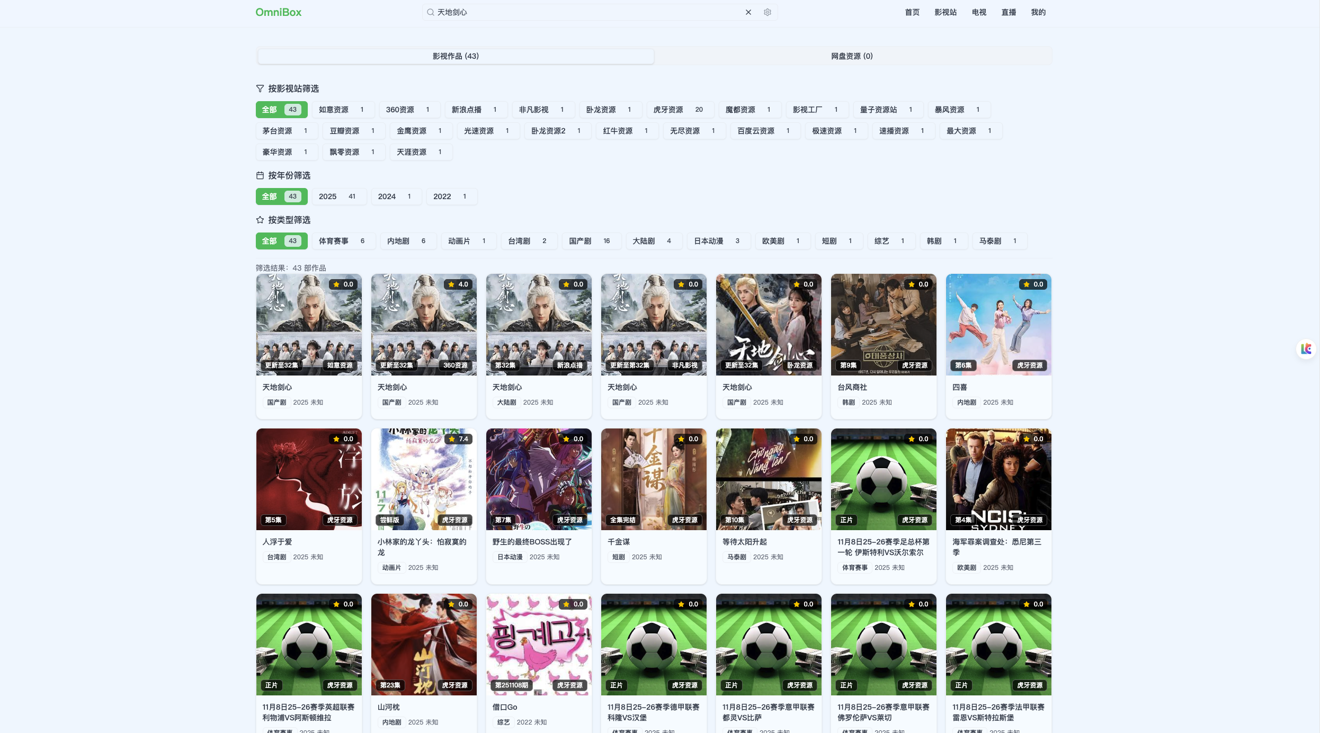The image size is (1320, 733).
Task: Select year filter 2022
Action: click(x=451, y=196)
